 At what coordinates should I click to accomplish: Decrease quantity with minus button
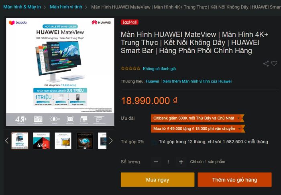[x=156, y=162]
